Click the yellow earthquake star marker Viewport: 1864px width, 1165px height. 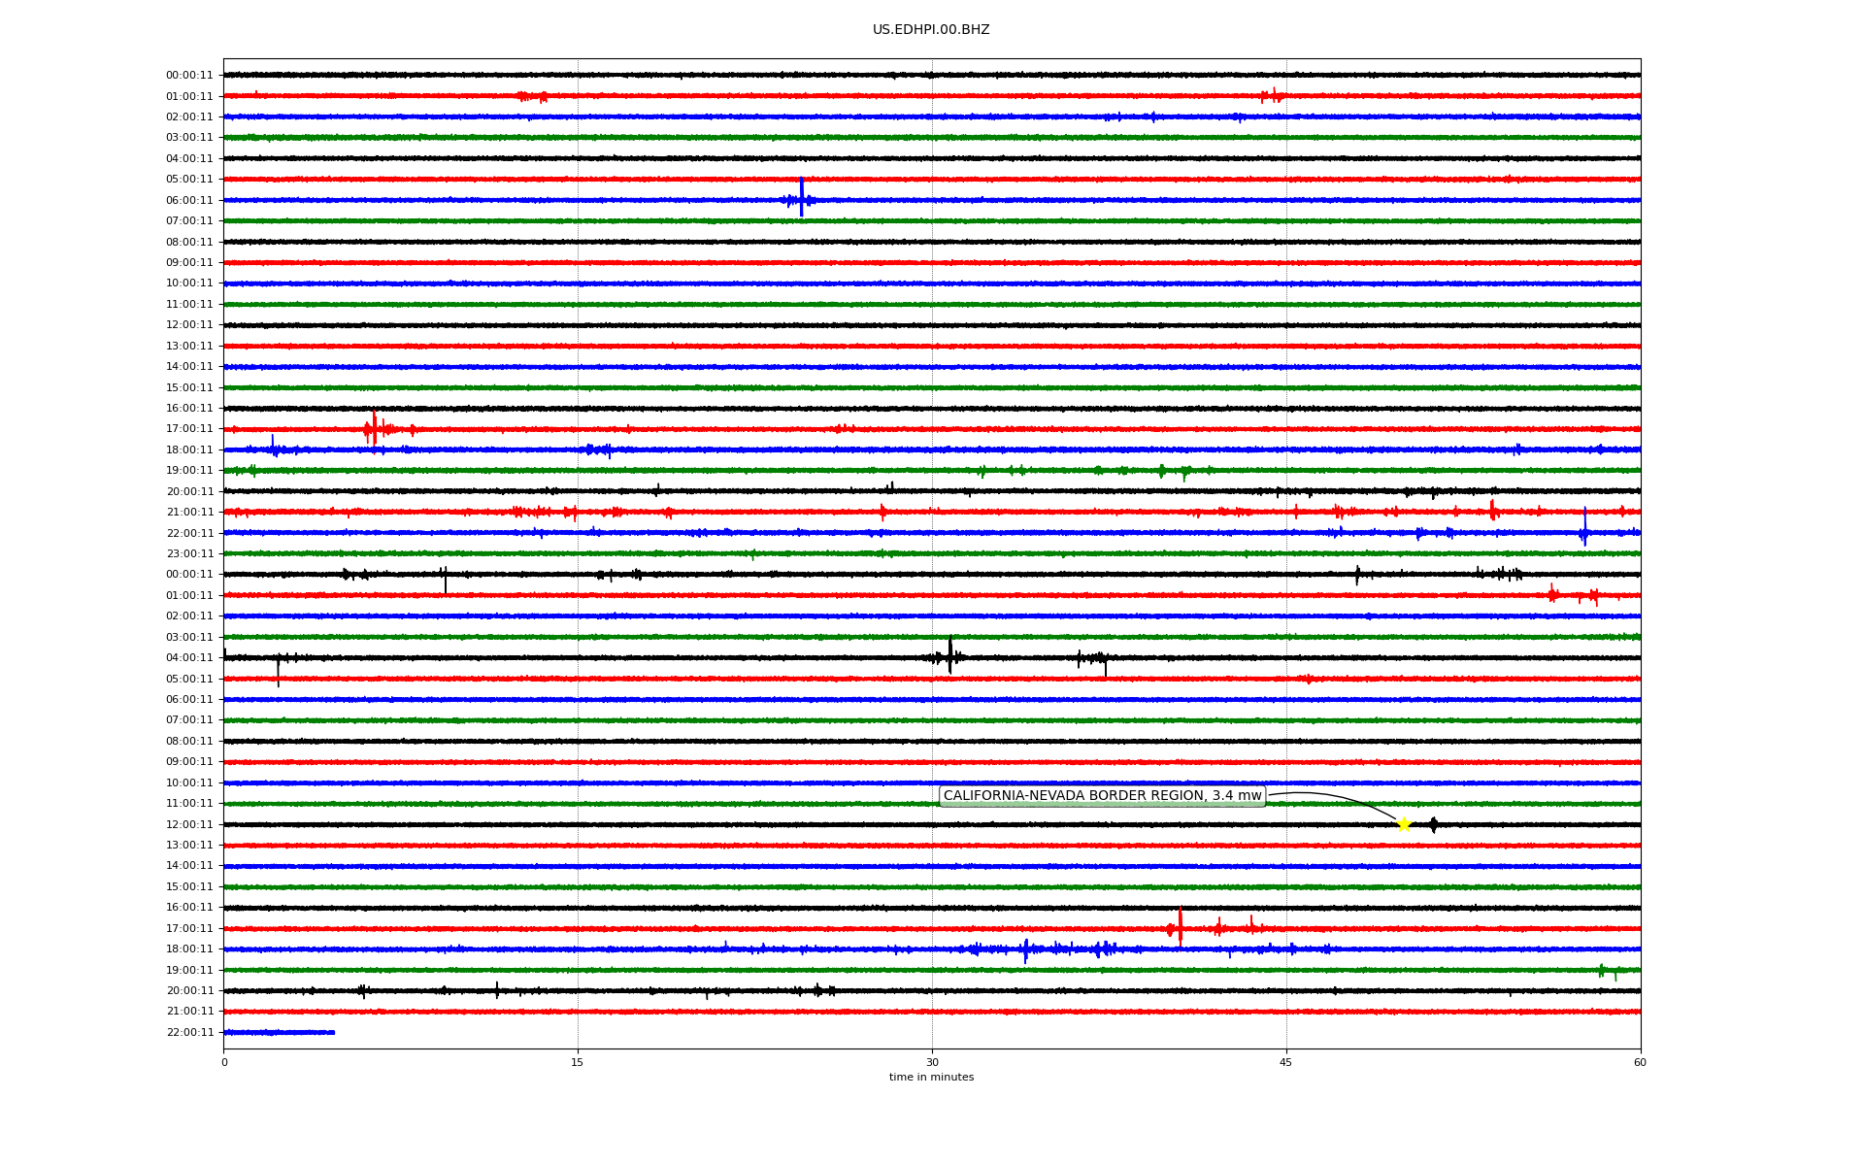point(1404,824)
